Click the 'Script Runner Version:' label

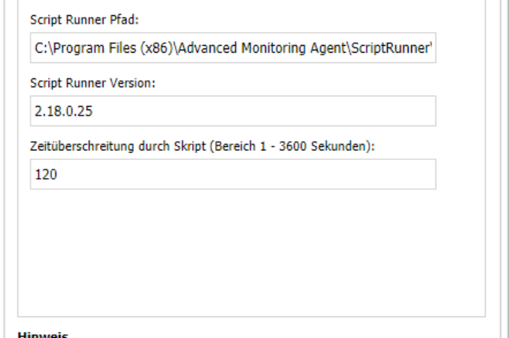tap(93, 83)
